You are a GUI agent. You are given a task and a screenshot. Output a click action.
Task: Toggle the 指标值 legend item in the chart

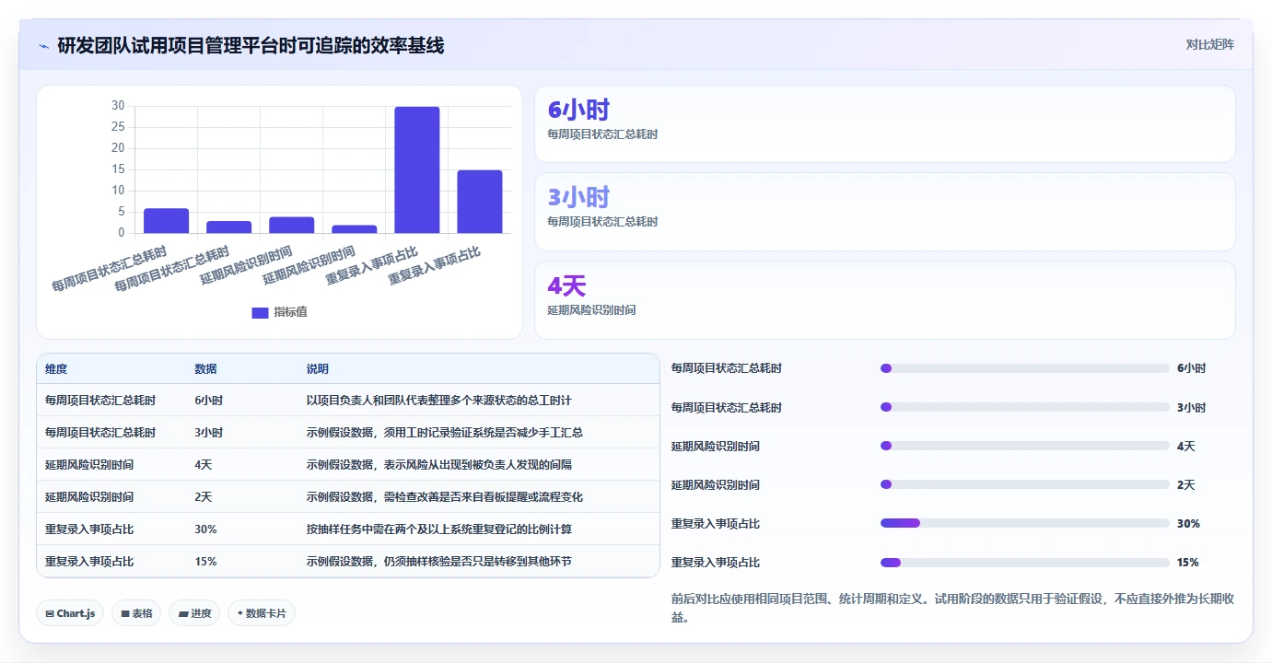click(280, 312)
